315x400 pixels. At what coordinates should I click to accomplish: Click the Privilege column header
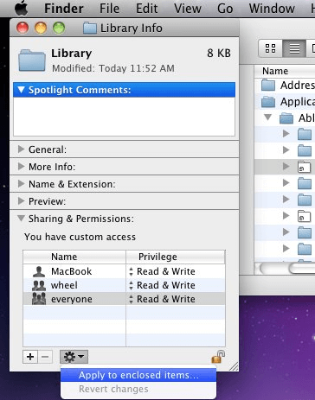(x=176, y=257)
